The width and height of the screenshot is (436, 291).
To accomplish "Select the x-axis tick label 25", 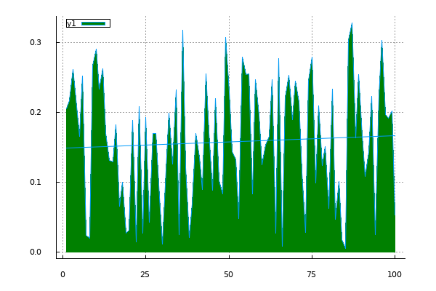I will [x=145, y=274].
